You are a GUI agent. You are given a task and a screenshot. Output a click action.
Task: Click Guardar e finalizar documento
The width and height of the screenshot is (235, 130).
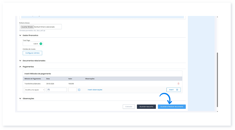[172, 106]
